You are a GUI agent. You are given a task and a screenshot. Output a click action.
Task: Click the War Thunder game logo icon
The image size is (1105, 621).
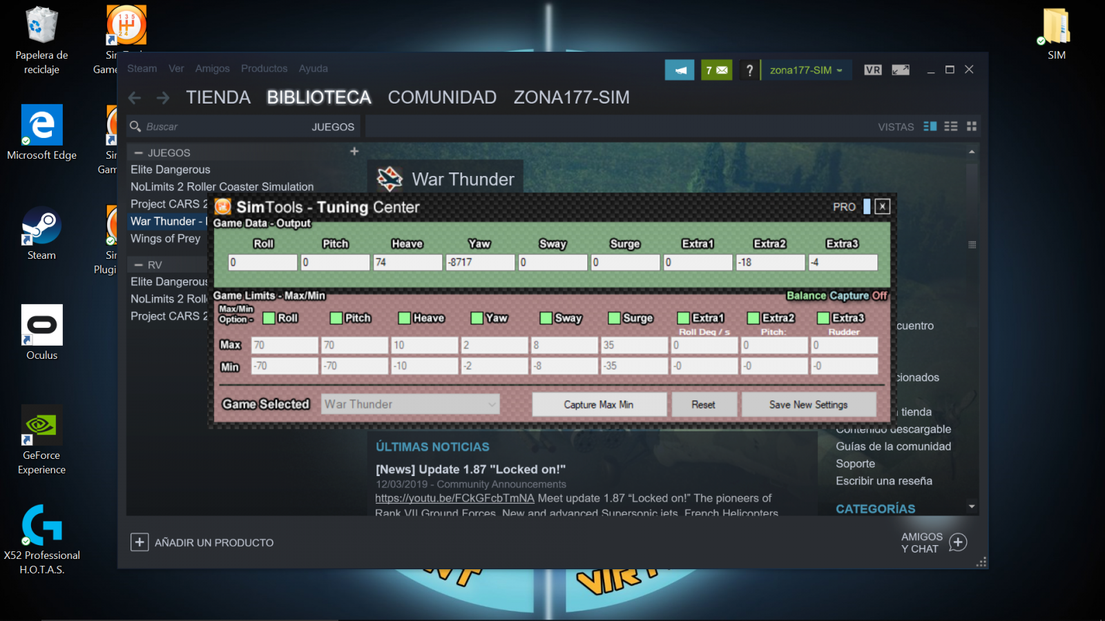pyautogui.click(x=390, y=179)
